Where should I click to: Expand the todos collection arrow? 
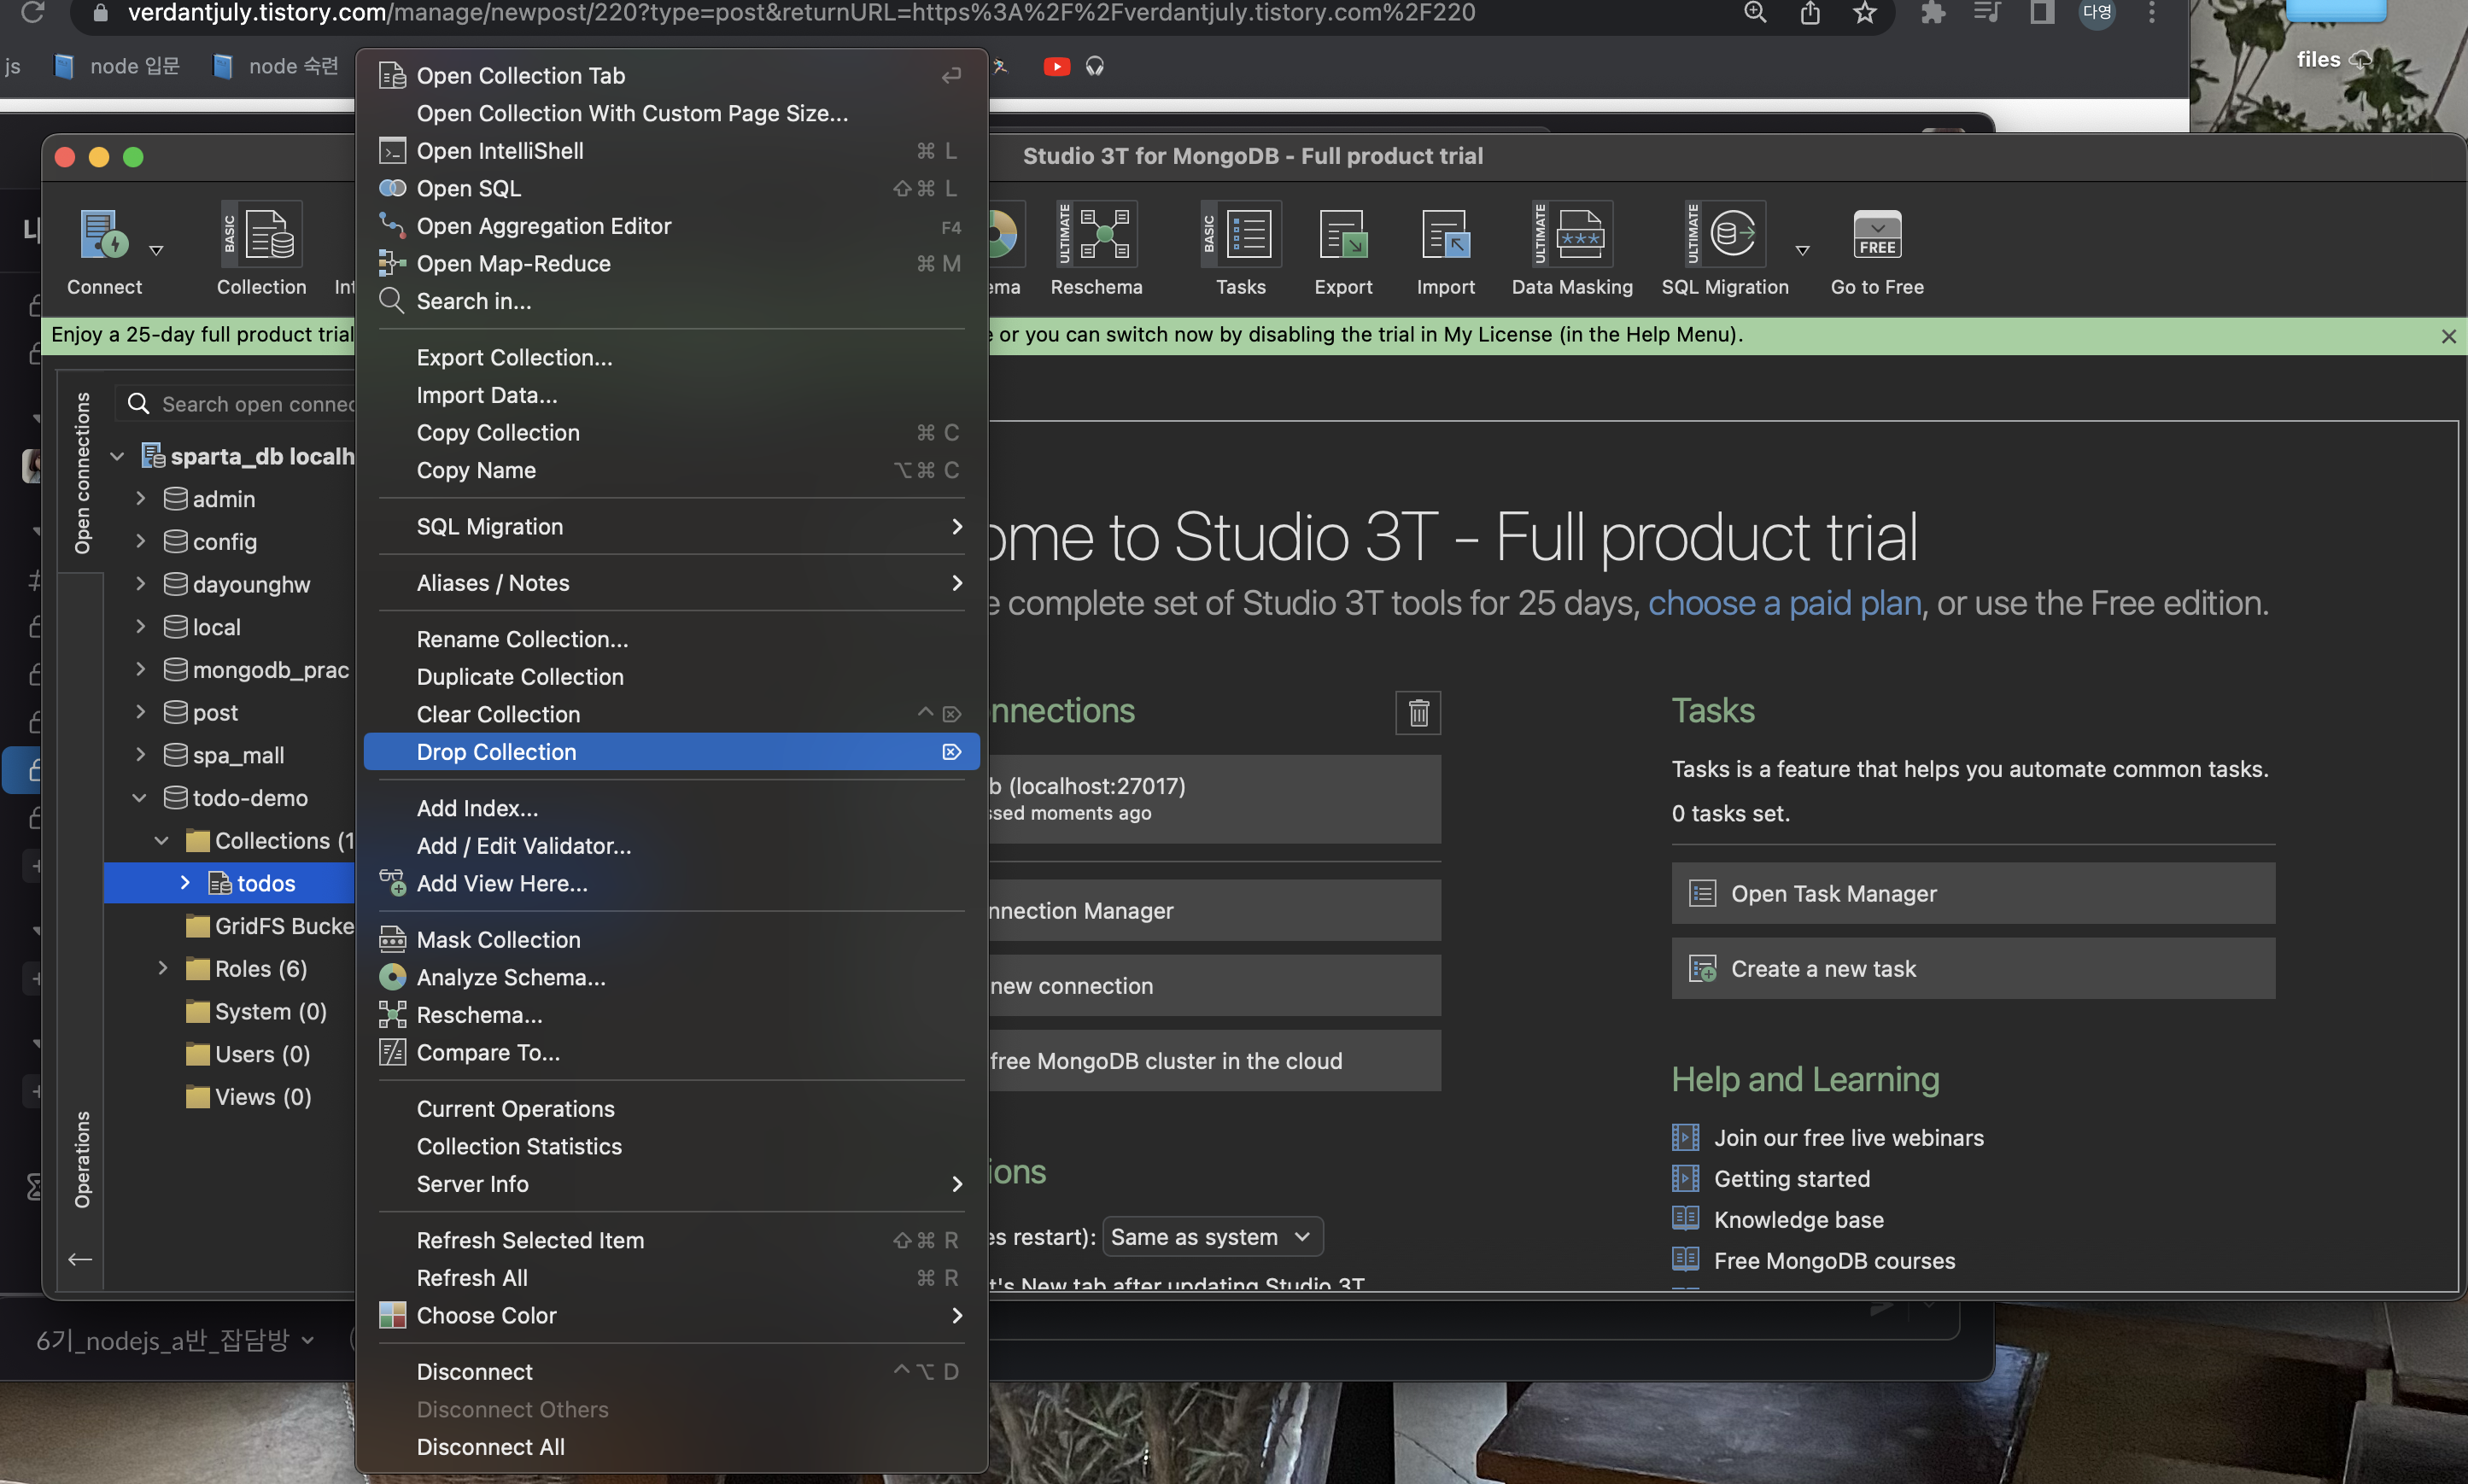coord(185,883)
